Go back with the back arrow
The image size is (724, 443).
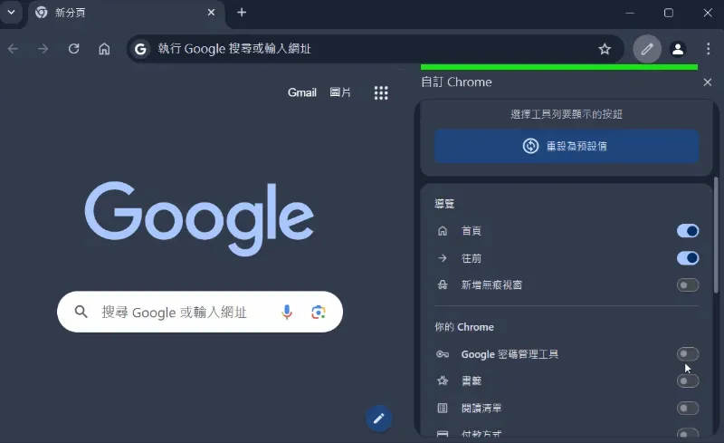(13, 49)
